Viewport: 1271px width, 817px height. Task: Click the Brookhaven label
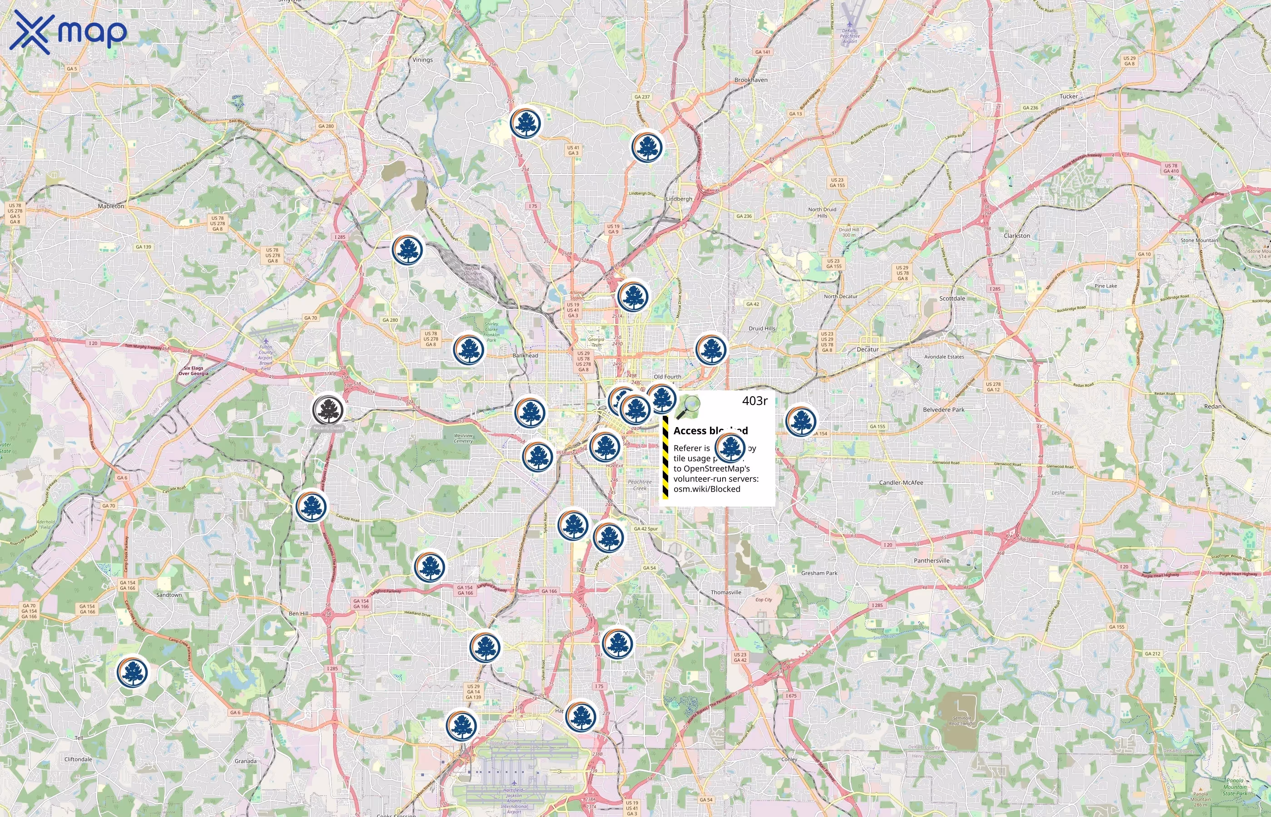[751, 79]
